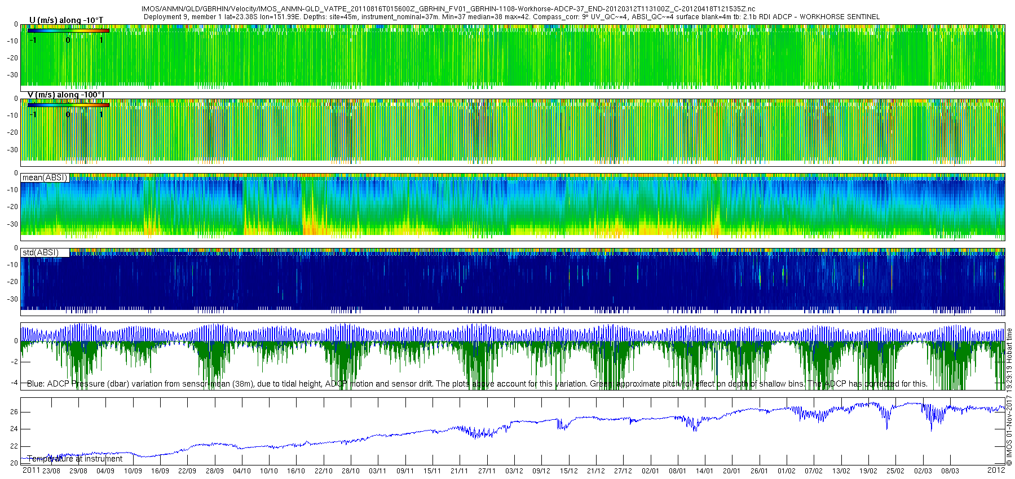The image size is (1015, 479).
Task: Click the 02/01 date on the axis
Action: pyautogui.click(x=650, y=471)
